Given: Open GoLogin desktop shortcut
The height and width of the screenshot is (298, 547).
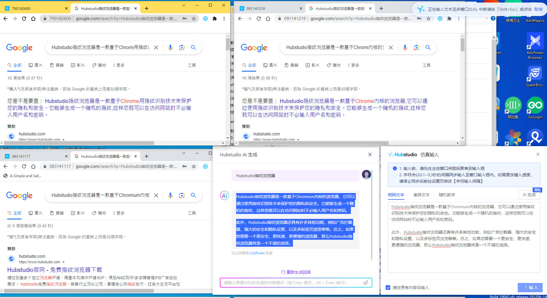Looking at the screenshot, I should click(x=535, y=108).
